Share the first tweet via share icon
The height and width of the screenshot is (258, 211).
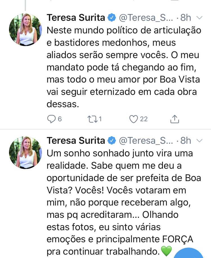click(175, 119)
